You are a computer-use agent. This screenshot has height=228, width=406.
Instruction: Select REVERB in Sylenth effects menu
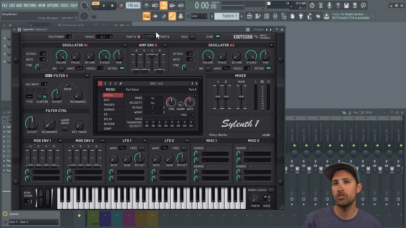[113, 124]
